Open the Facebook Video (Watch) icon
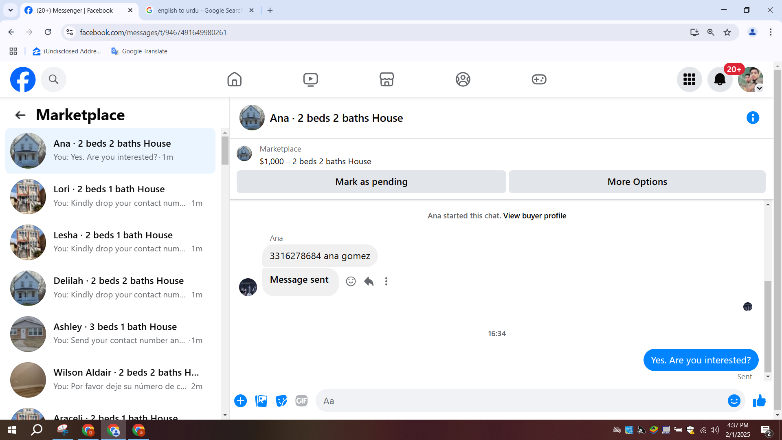 pos(310,79)
